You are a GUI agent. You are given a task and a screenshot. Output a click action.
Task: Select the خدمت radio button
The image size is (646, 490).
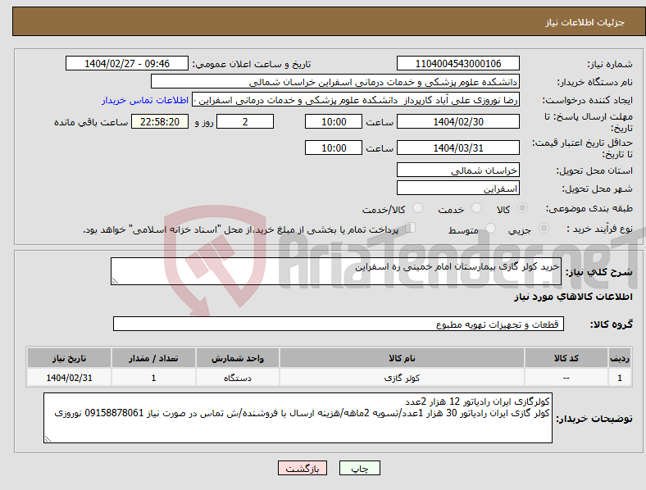[476, 208]
